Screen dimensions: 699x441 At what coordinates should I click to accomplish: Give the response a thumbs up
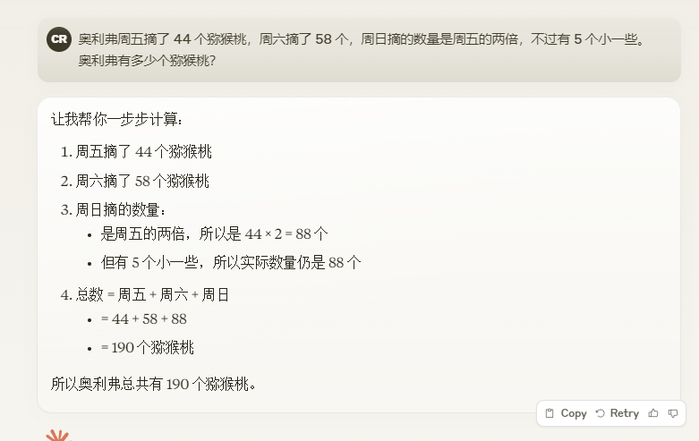(653, 413)
